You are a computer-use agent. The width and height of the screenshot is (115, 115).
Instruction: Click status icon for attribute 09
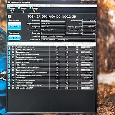pos(9,65)
